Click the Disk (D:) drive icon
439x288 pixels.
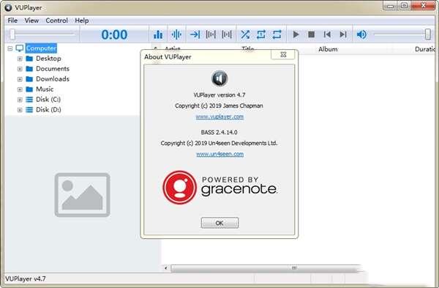point(29,110)
